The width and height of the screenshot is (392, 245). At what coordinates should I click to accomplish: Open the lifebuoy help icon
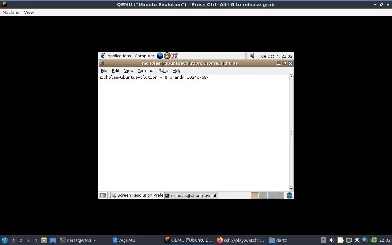tap(175, 56)
